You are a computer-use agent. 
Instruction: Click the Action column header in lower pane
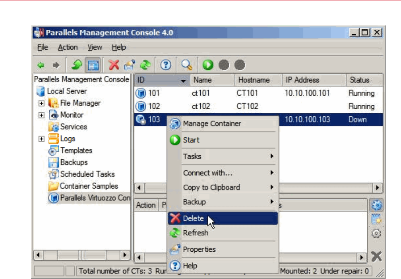pyautogui.click(x=146, y=205)
